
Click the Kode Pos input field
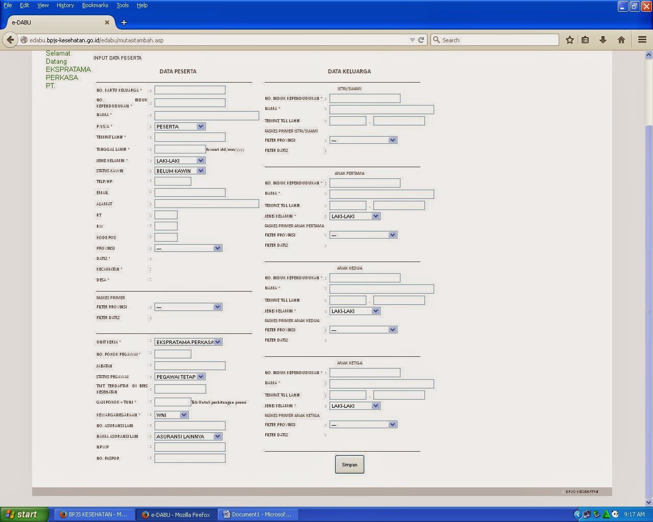(166, 237)
